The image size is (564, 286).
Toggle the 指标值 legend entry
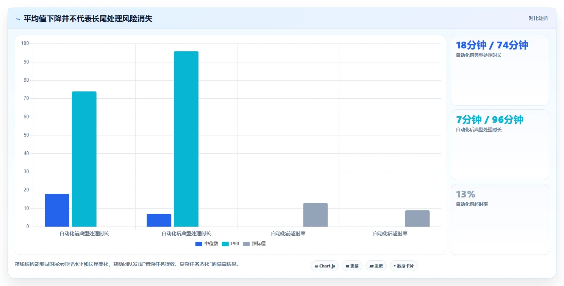pos(254,244)
